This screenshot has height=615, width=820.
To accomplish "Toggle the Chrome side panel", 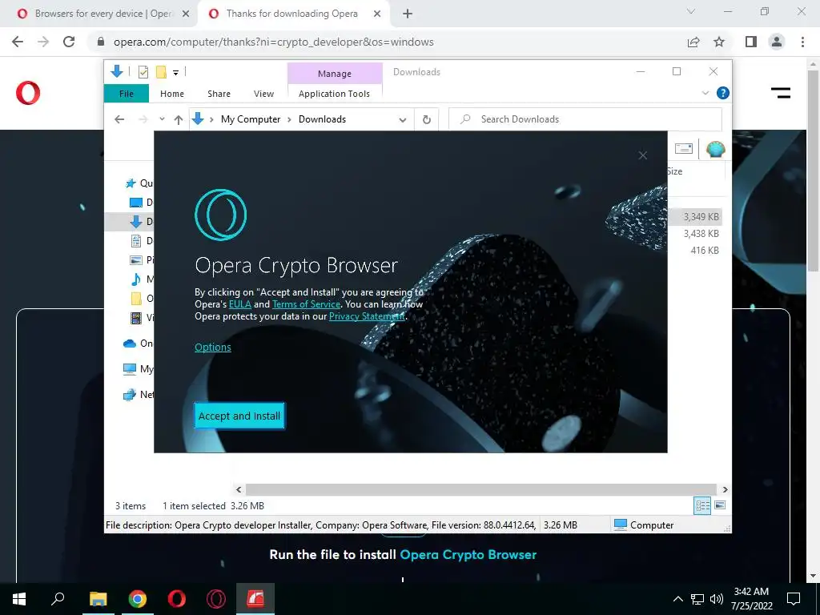I will pos(751,42).
